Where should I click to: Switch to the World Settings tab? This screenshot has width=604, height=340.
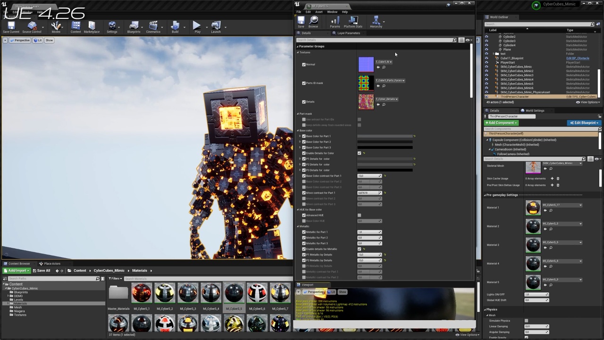tap(535, 110)
